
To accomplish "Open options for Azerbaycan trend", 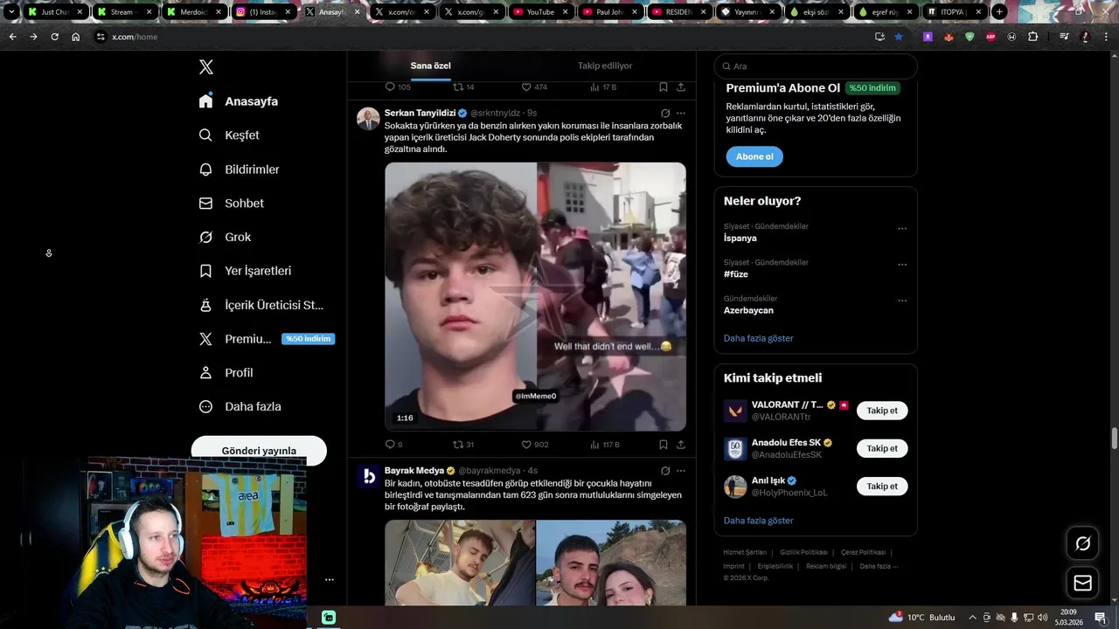I will 902,301.
